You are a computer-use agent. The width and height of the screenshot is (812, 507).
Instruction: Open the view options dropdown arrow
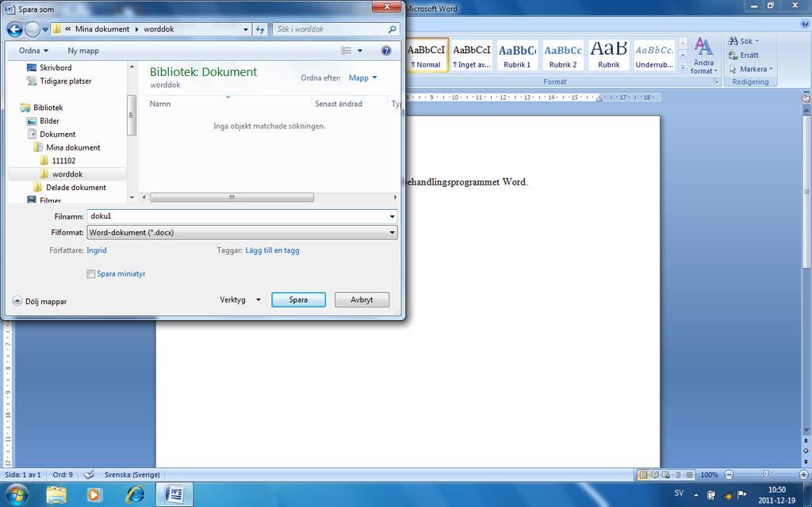coord(360,51)
